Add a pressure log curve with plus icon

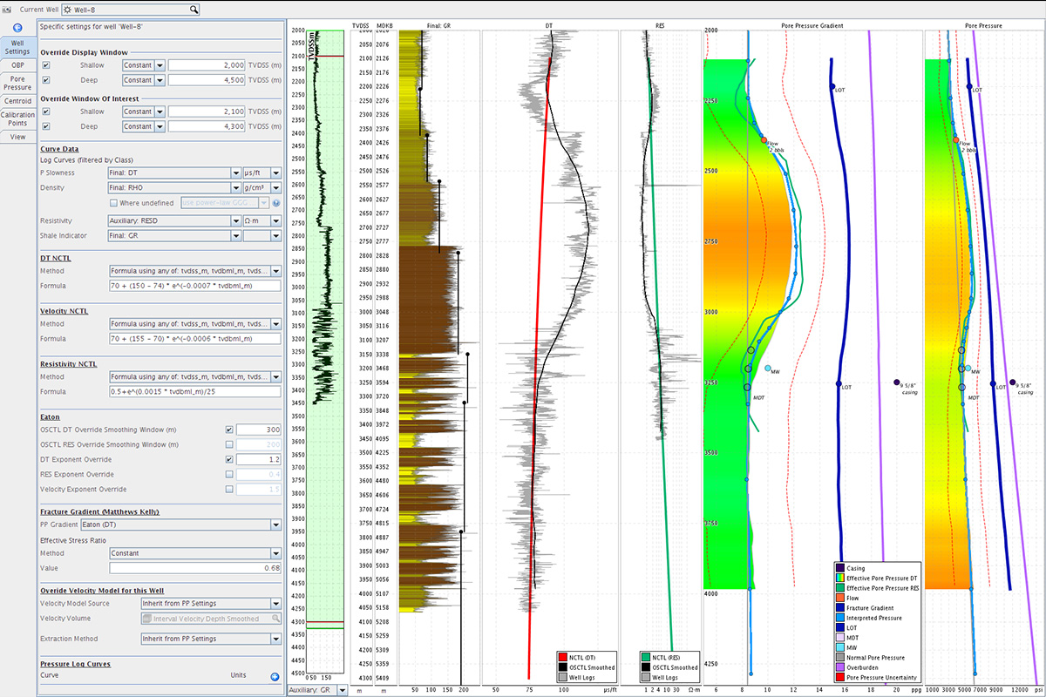coord(275,675)
